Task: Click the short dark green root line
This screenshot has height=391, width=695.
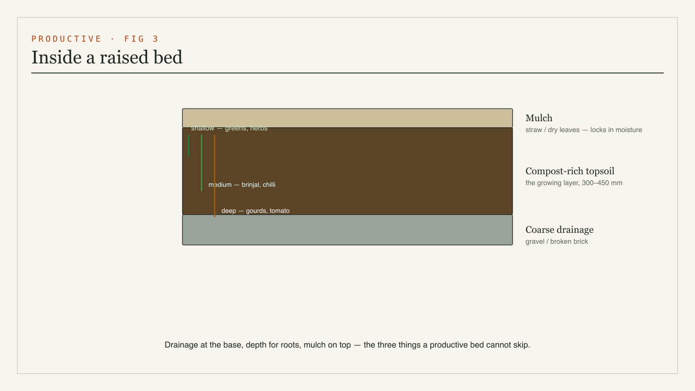Action: [189, 146]
